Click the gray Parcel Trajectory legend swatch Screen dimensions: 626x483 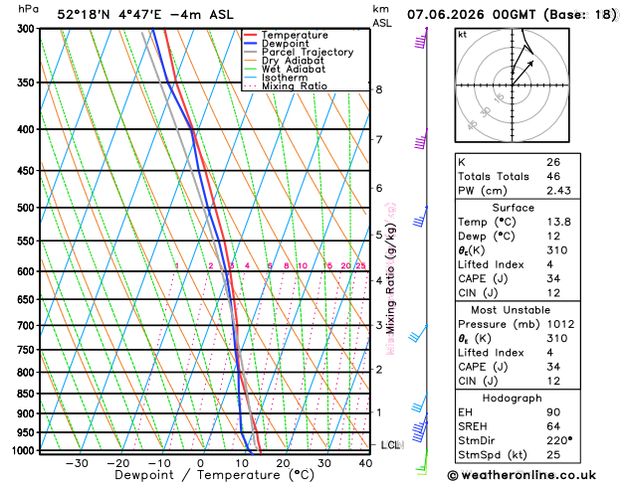click(251, 53)
